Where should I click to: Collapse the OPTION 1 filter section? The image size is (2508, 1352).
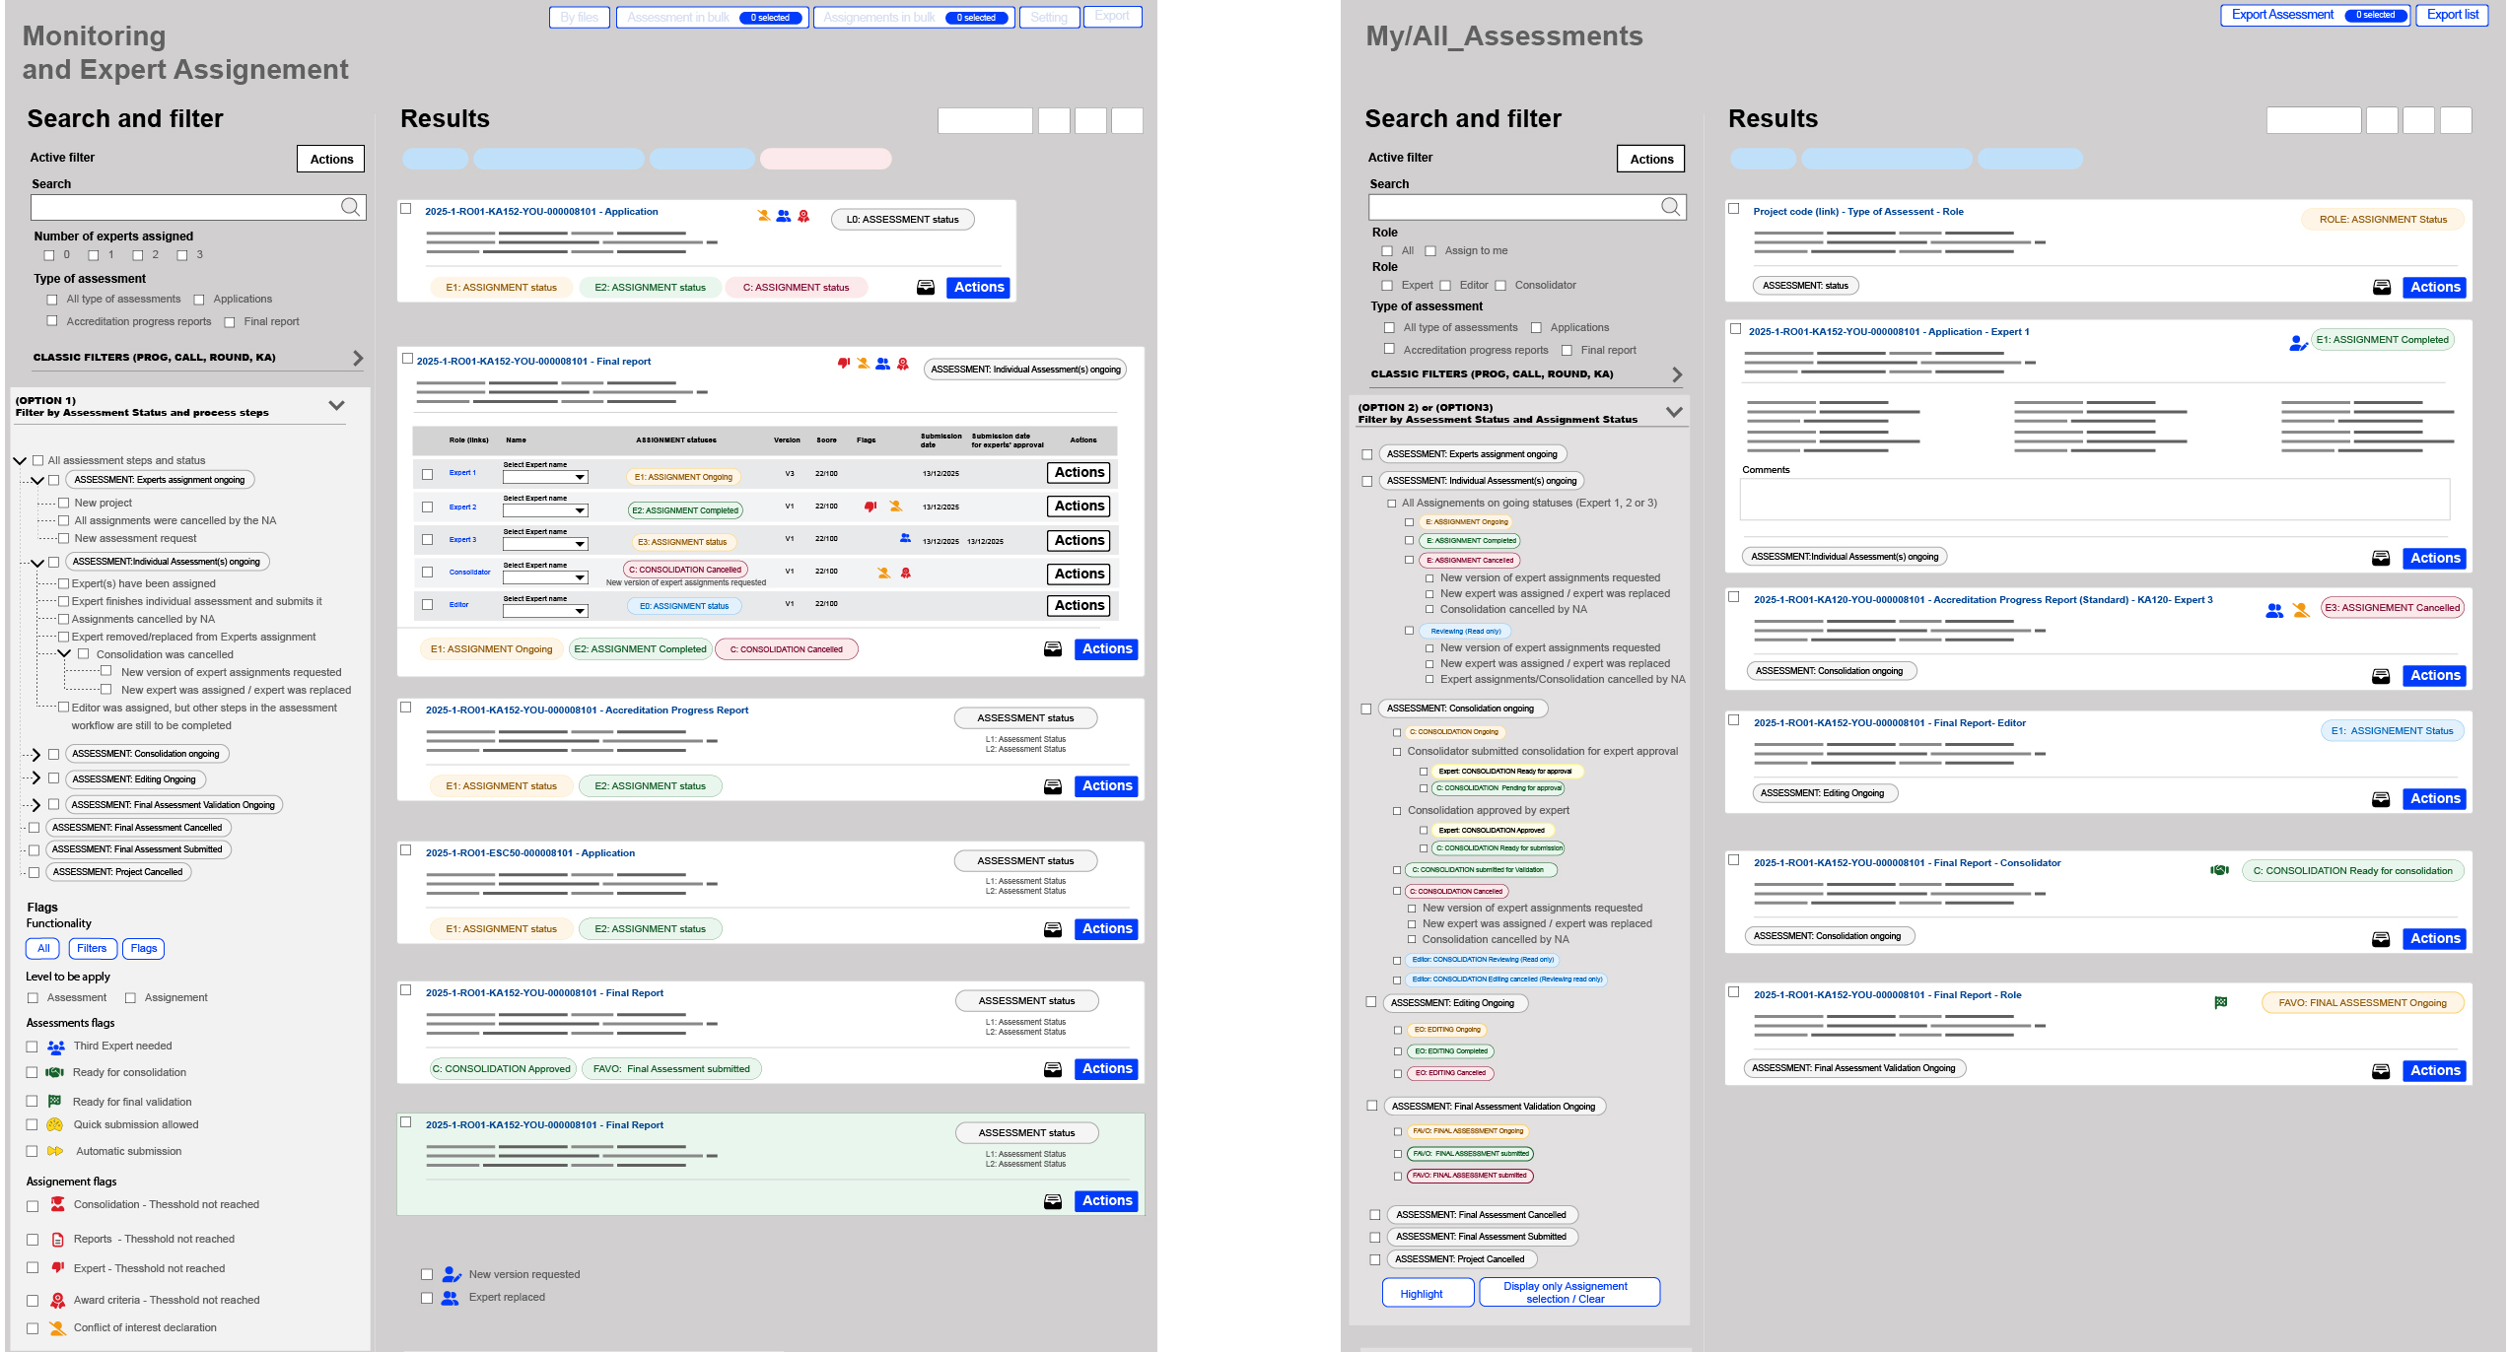[336, 405]
